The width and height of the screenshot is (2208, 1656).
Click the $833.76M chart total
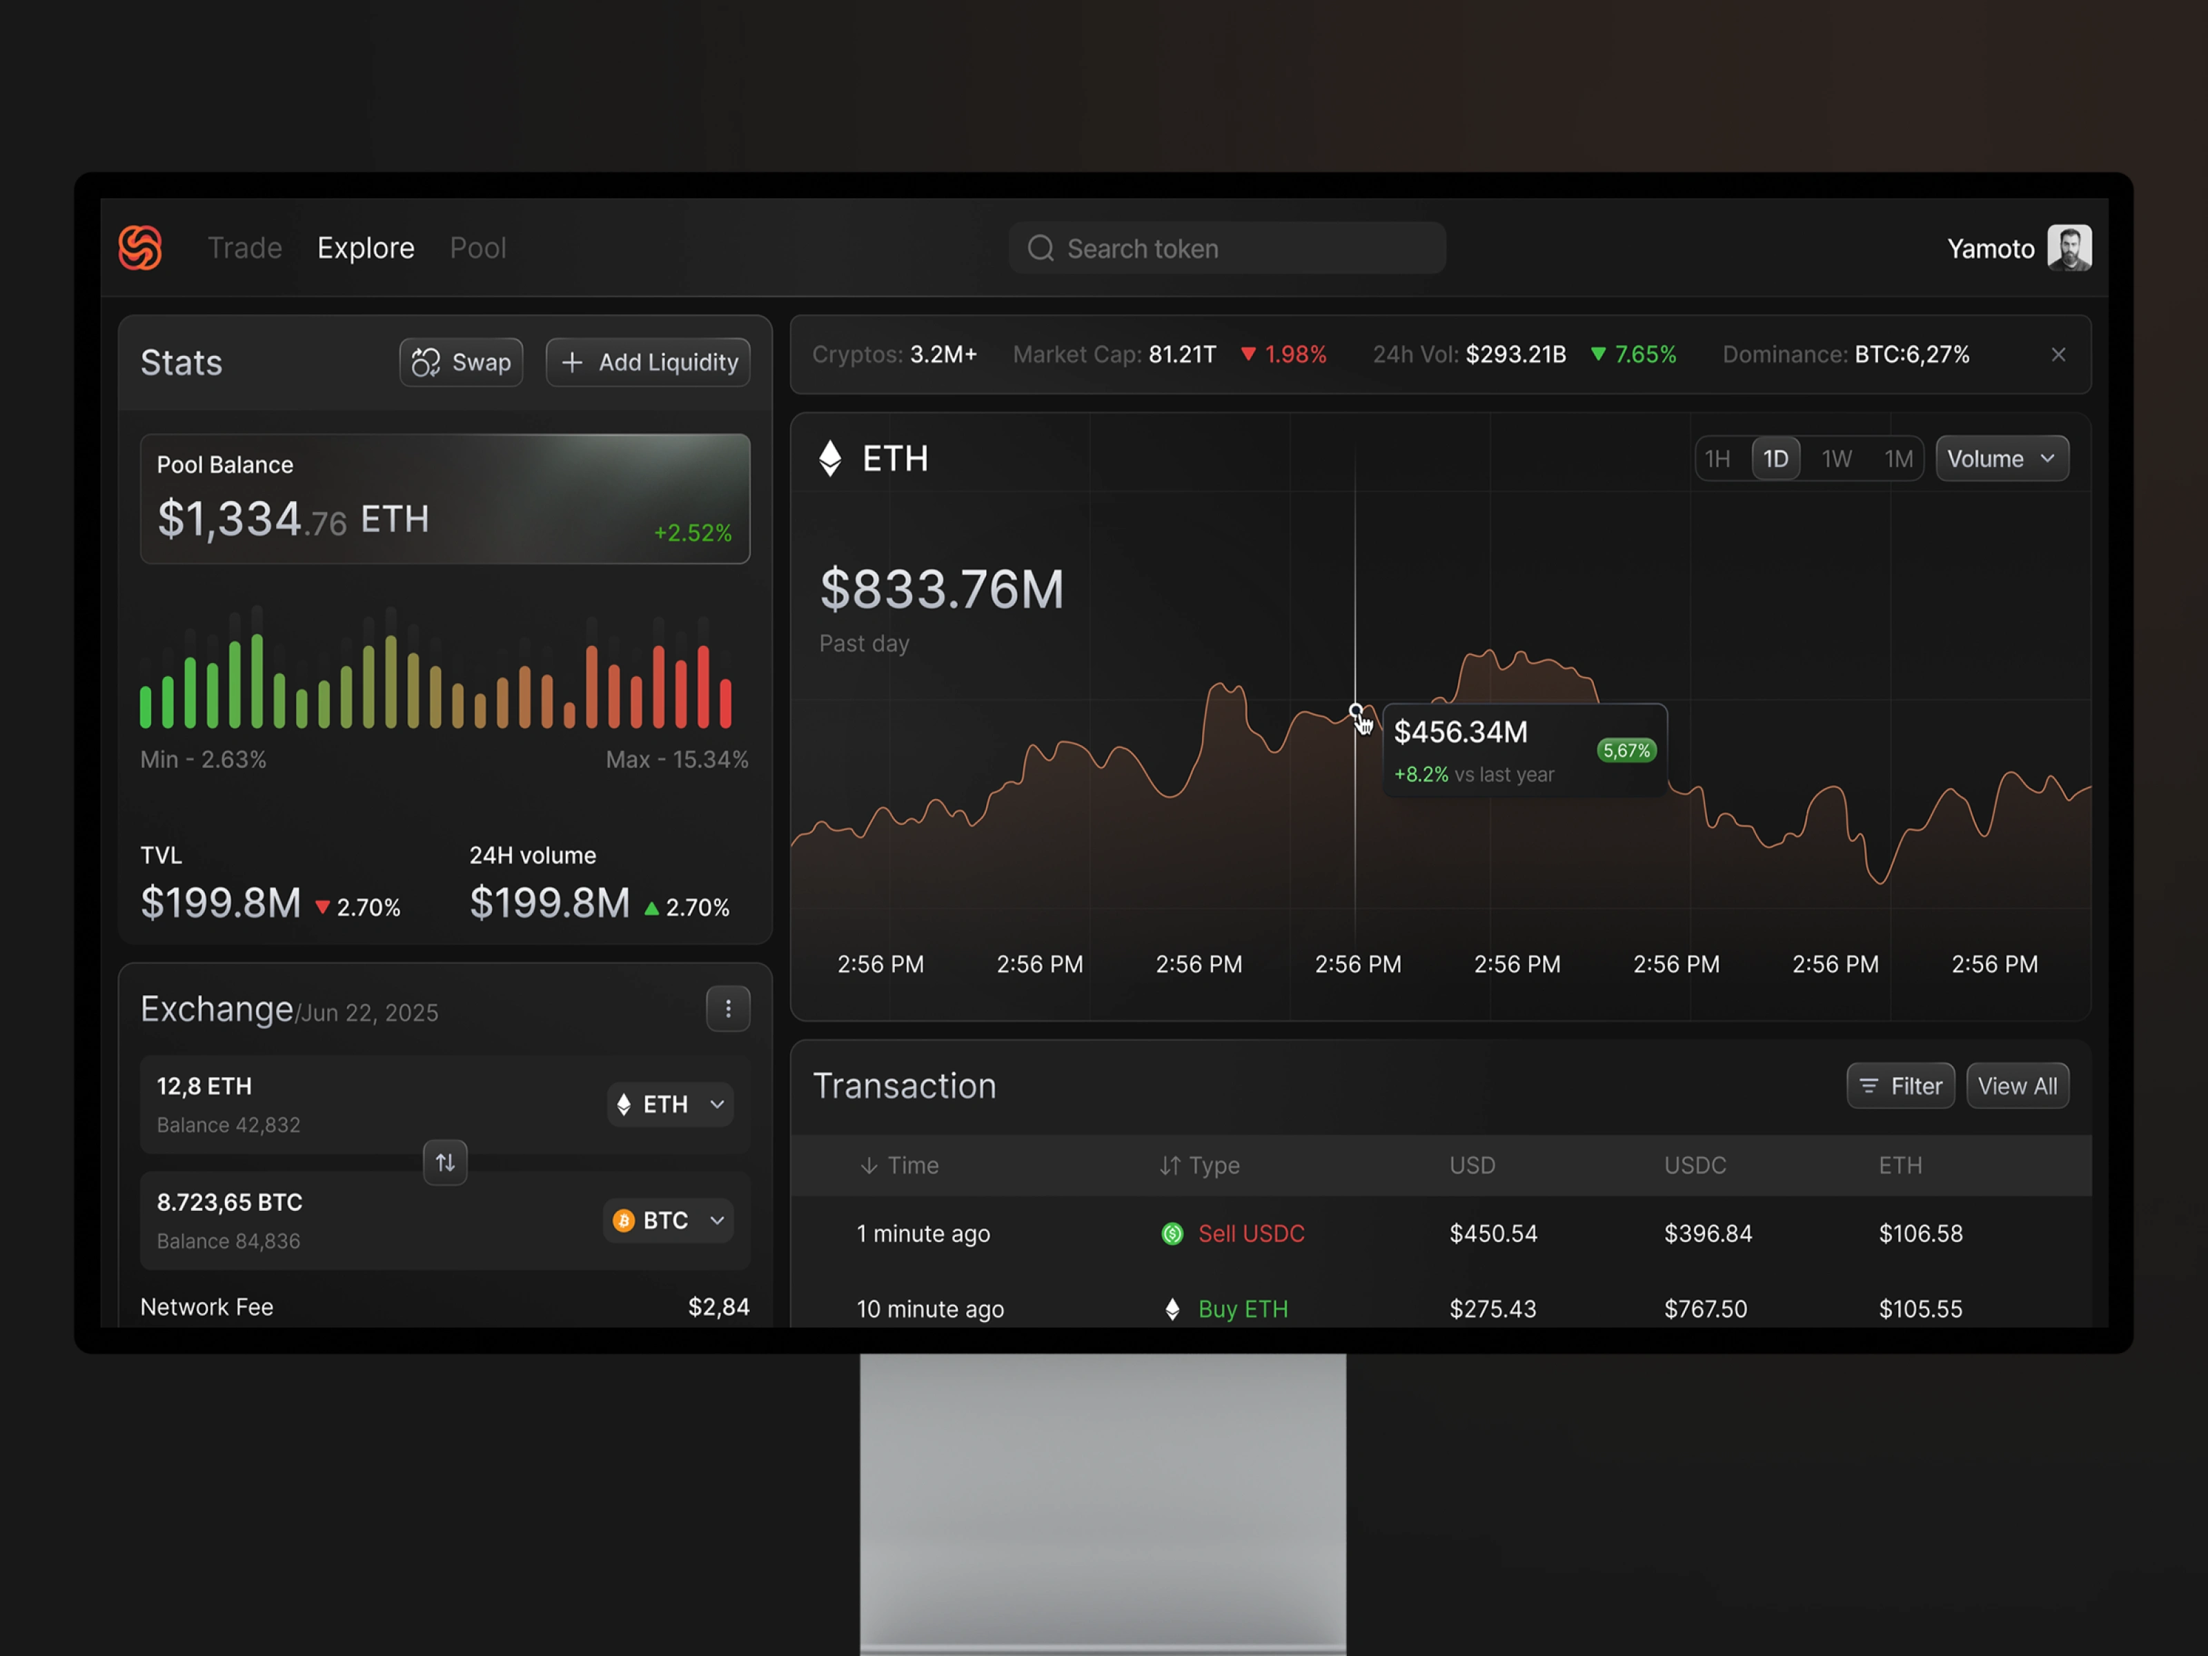941,589
